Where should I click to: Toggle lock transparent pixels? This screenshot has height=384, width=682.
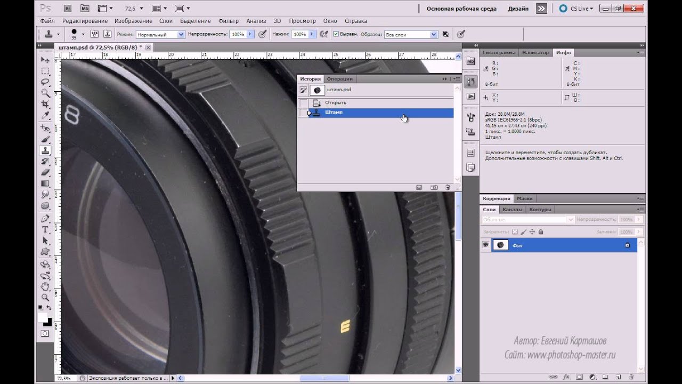click(x=515, y=232)
